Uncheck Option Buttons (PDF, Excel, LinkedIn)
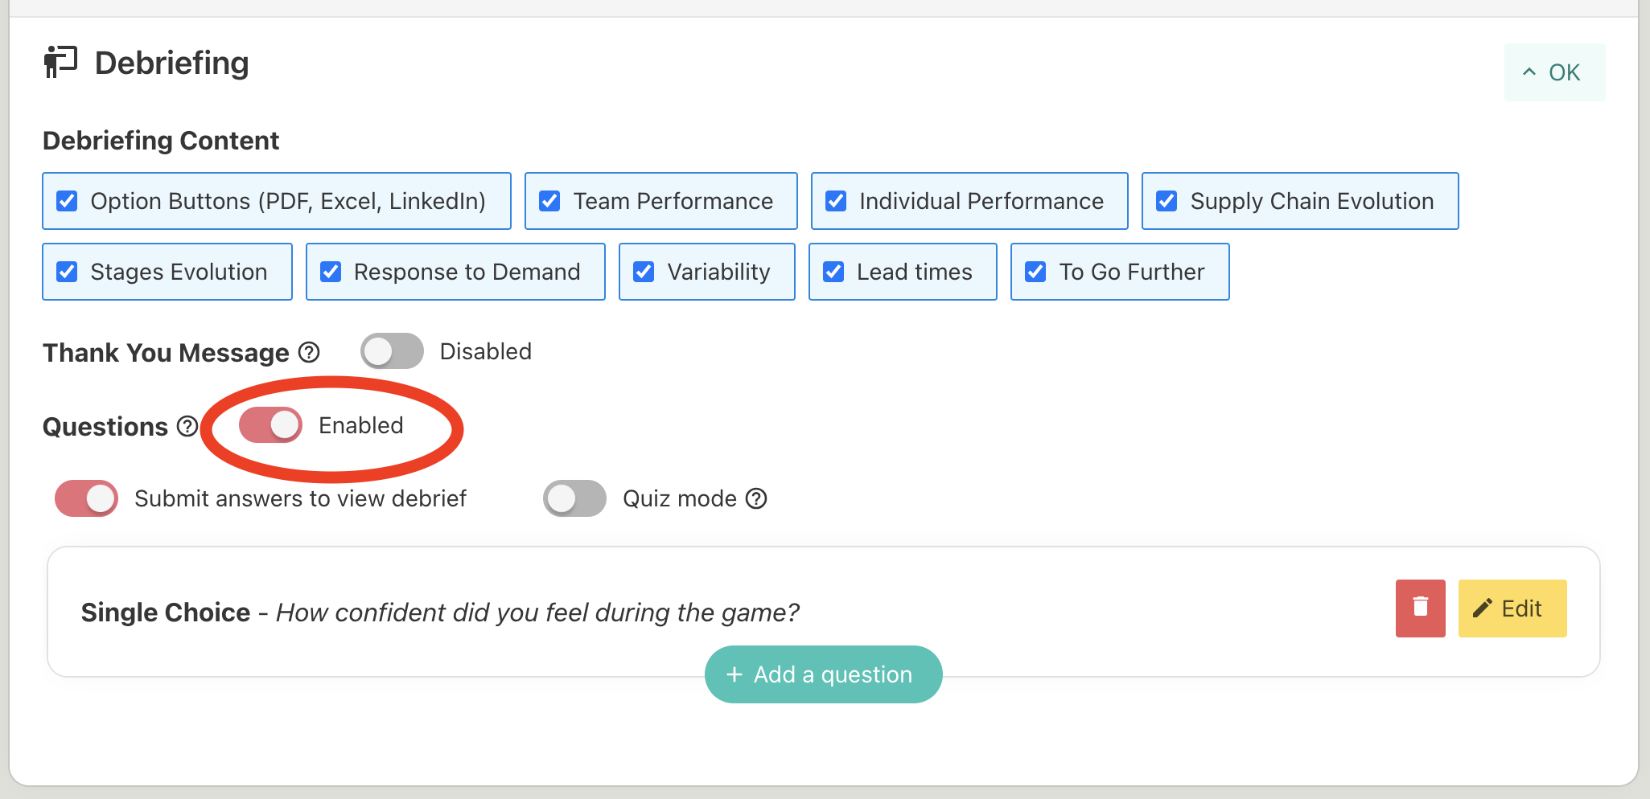The width and height of the screenshot is (1650, 799). (68, 201)
